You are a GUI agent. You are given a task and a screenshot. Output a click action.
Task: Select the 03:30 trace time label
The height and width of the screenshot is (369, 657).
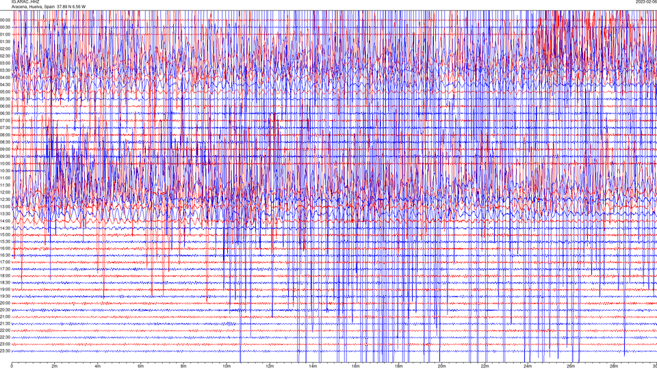5,70
